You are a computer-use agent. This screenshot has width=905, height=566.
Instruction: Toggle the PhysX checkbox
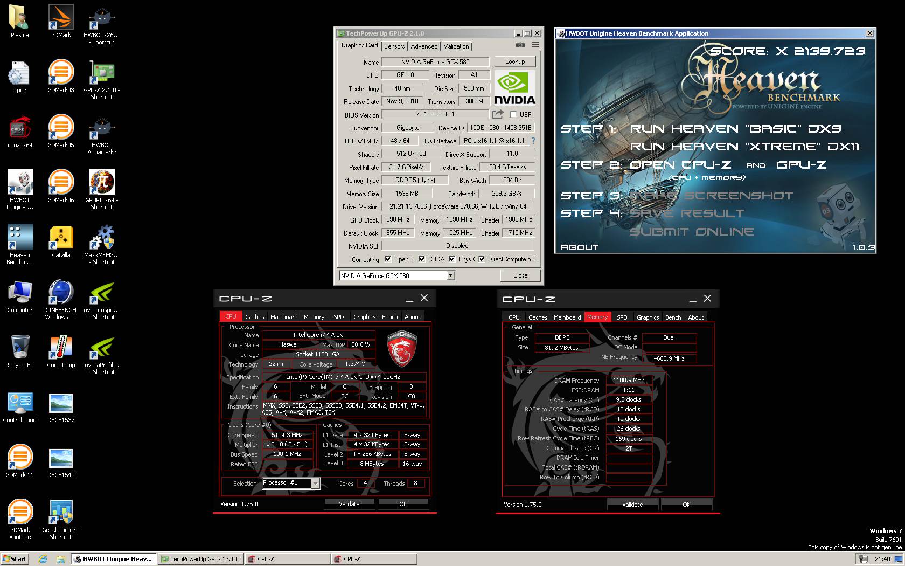click(452, 259)
